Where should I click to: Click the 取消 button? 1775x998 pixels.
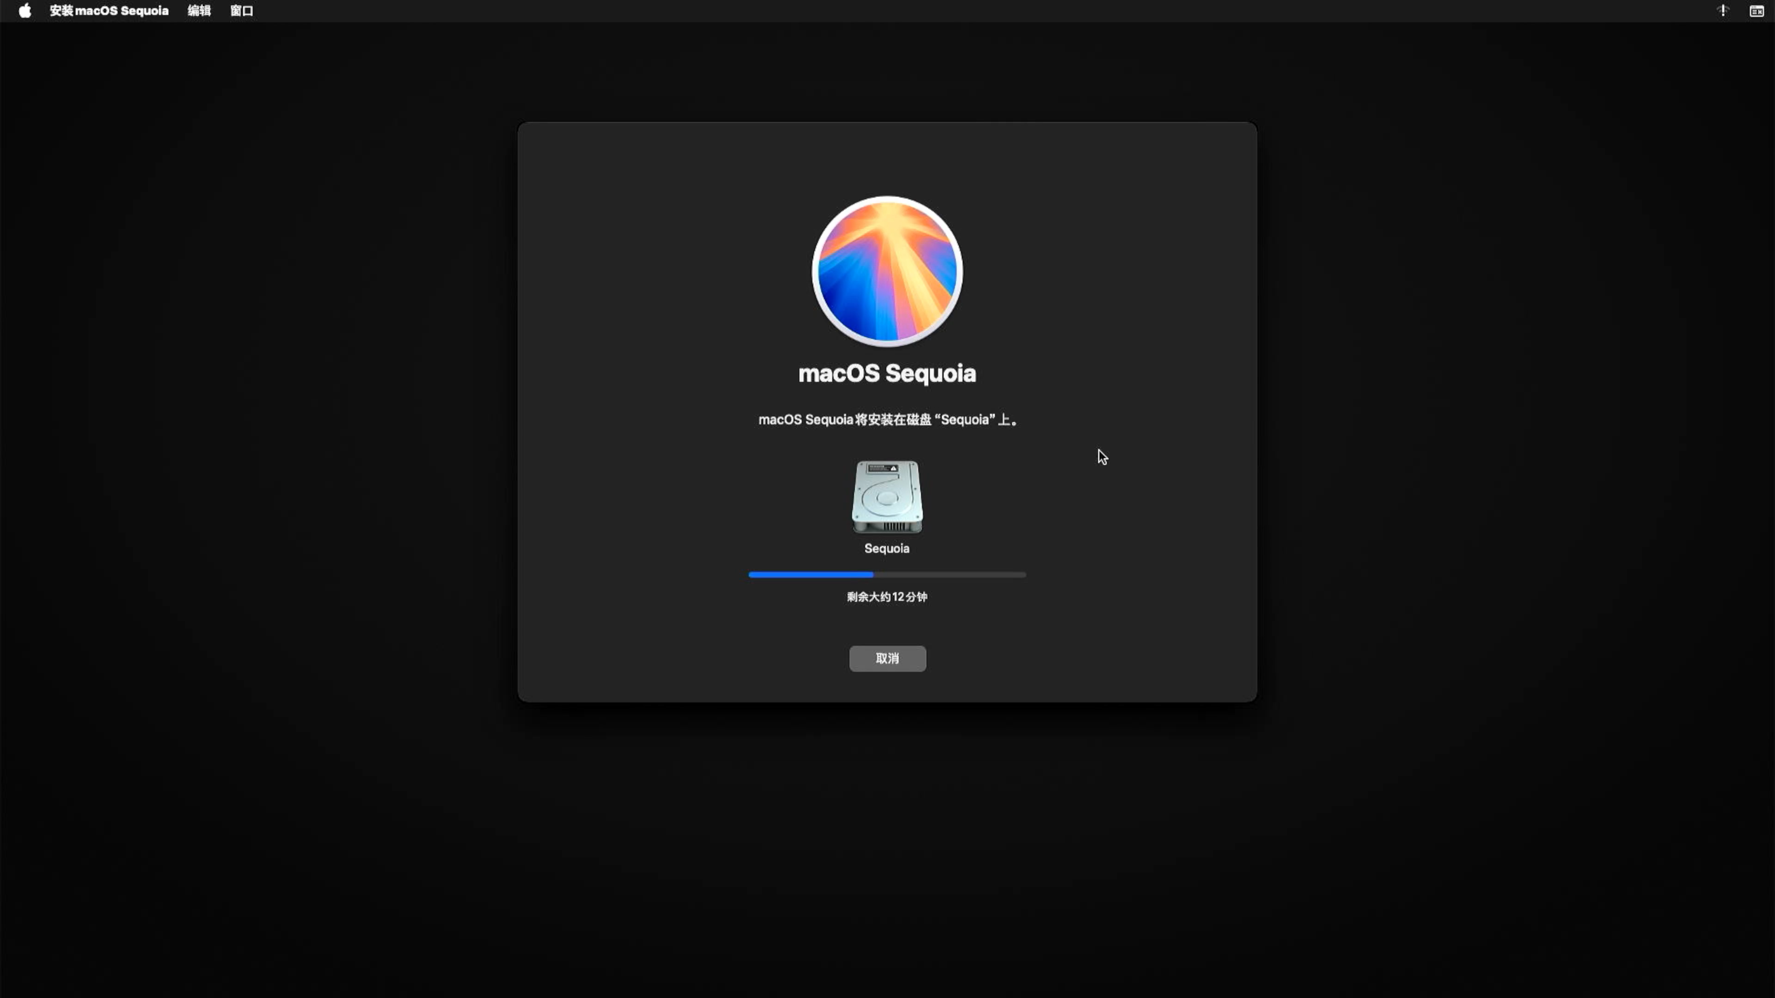(887, 658)
